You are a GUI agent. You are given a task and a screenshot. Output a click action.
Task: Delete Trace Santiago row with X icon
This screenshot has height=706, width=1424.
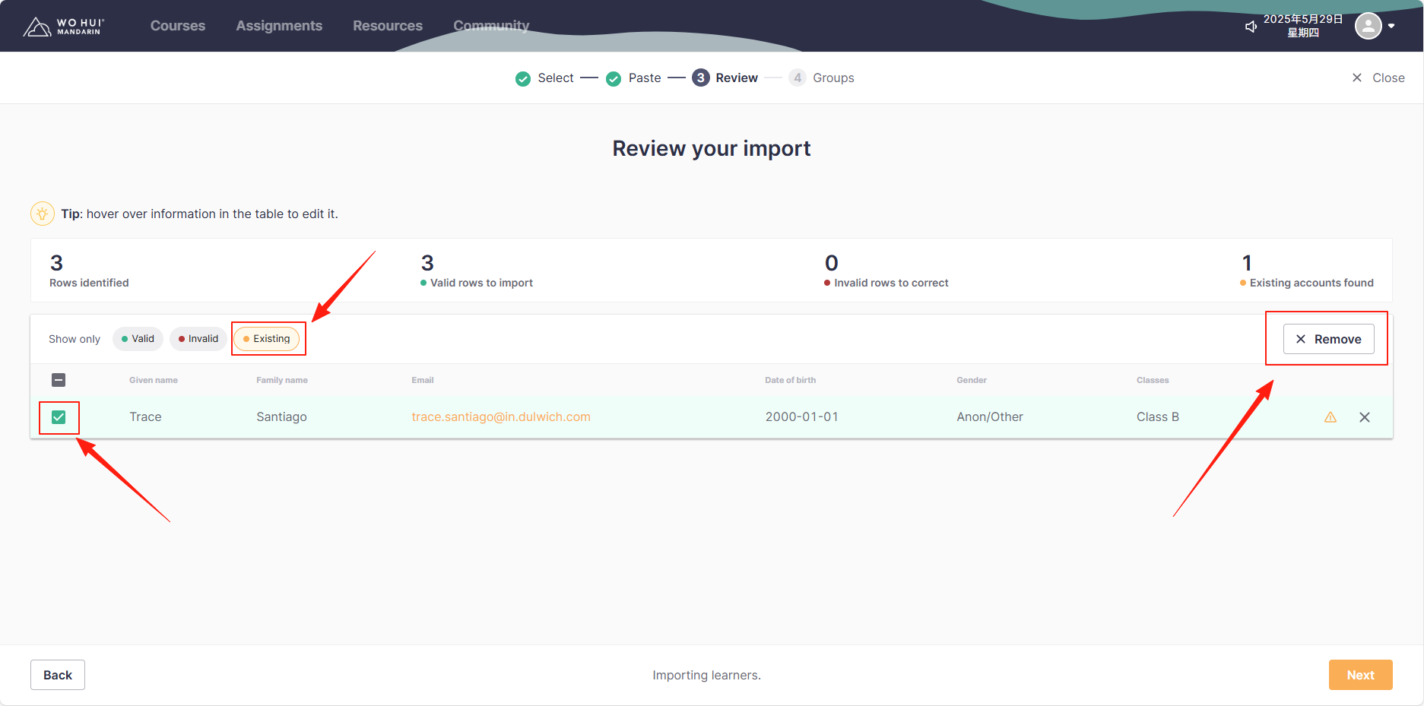click(x=1365, y=417)
